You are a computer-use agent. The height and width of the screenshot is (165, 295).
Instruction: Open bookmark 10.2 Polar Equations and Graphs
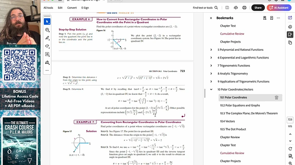tap(240, 106)
